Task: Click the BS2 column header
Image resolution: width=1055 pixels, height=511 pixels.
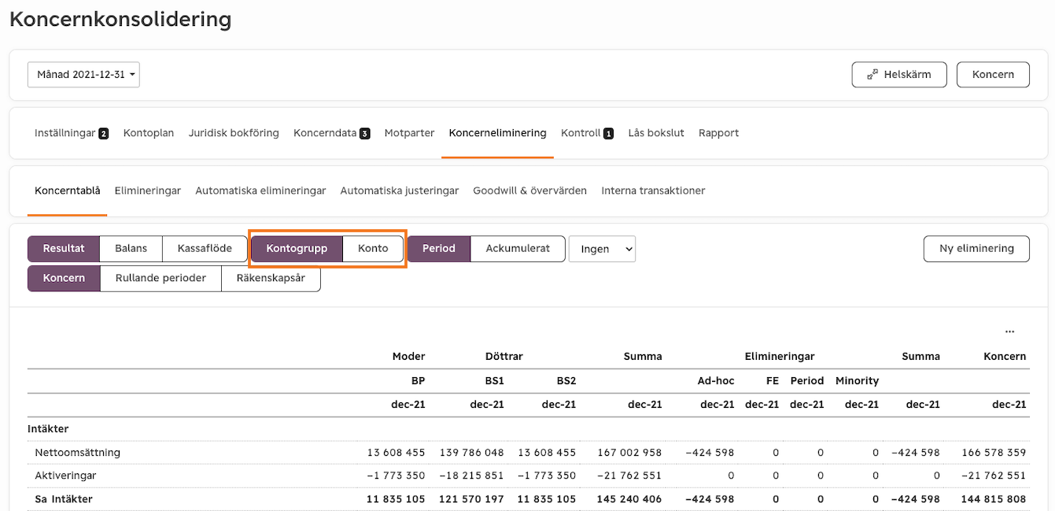Action: pos(566,381)
